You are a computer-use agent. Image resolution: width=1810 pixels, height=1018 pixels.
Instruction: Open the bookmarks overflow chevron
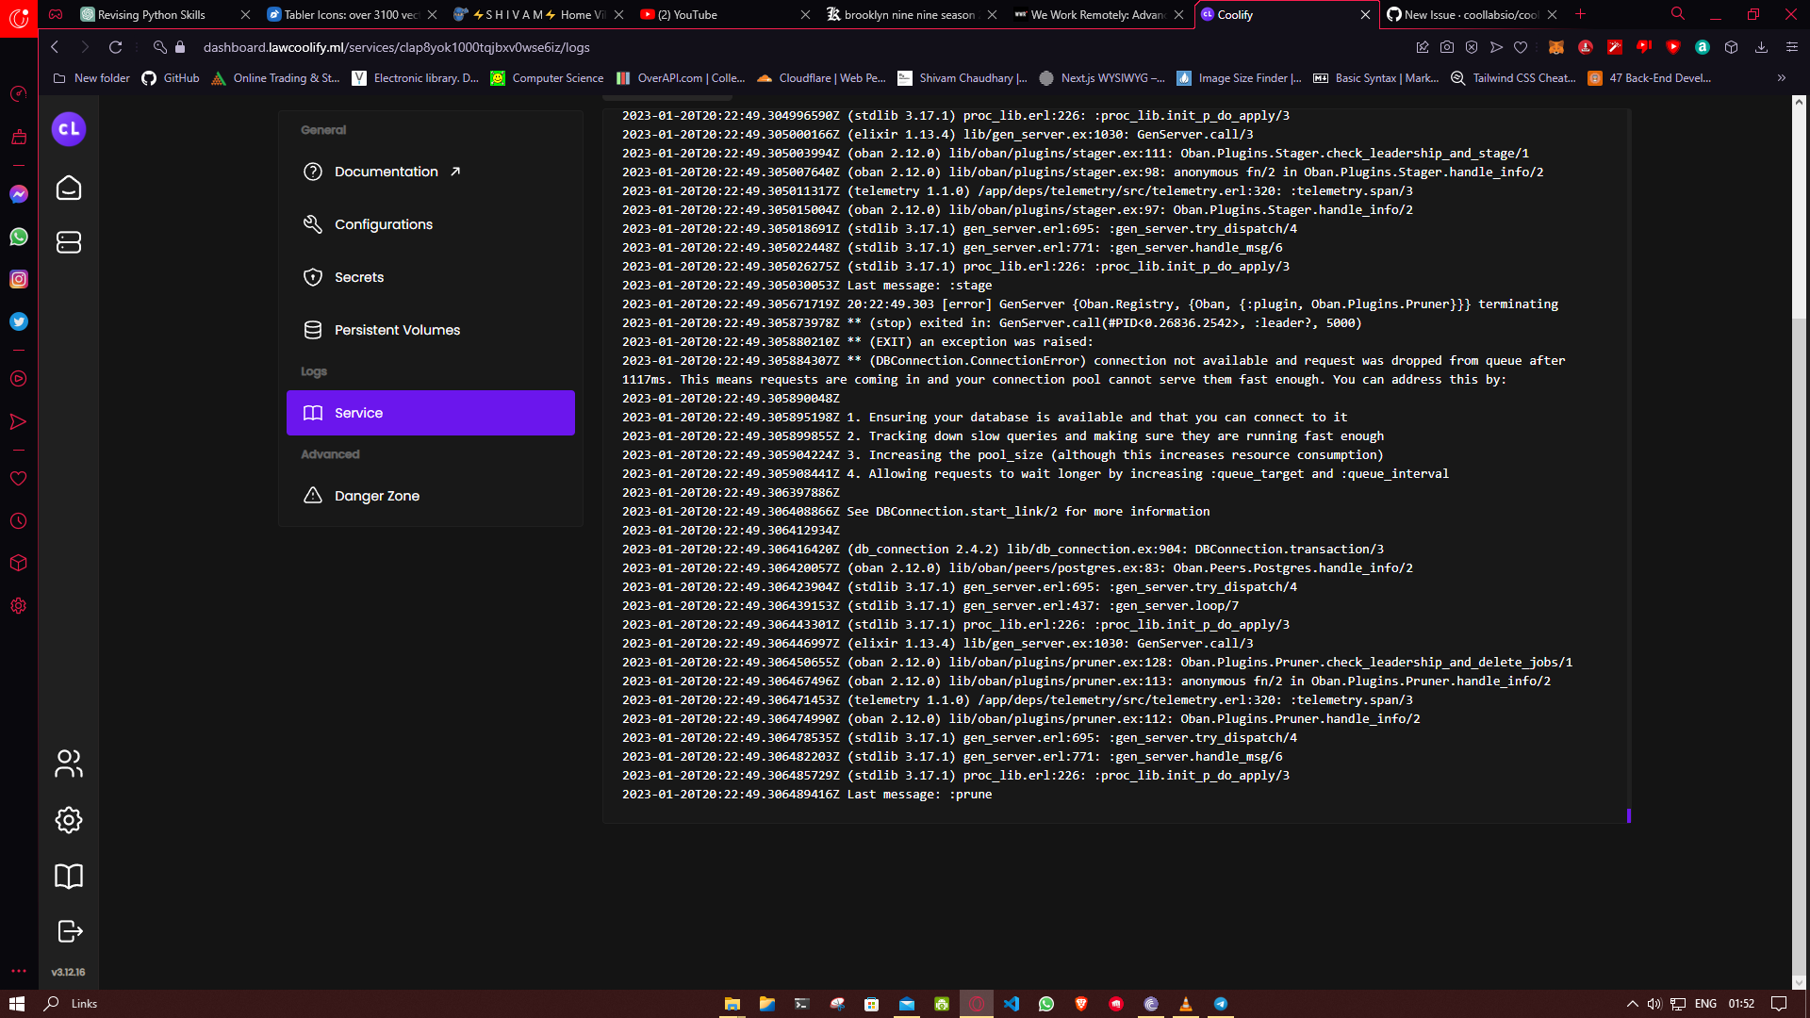click(x=1782, y=78)
